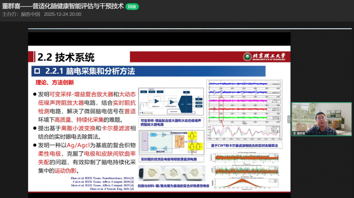Click the microphone icon beside speaker name 董群喜

point(295,133)
